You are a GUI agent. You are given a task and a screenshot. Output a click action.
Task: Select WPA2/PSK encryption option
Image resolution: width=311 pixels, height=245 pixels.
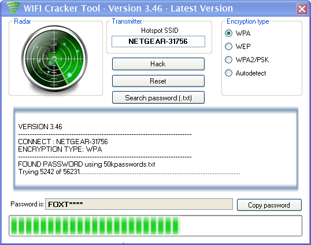pos(228,60)
